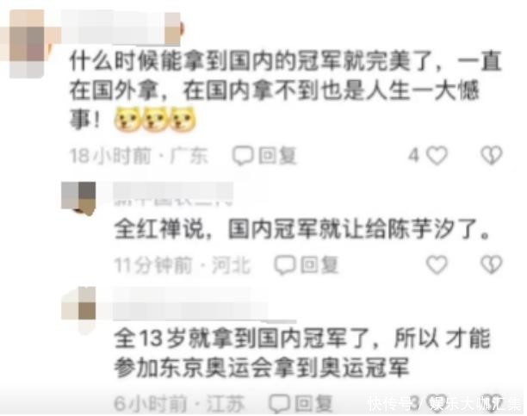The width and height of the screenshot is (527, 416).
Task: Open avatar of the 河北 replier
Action: (78, 198)
